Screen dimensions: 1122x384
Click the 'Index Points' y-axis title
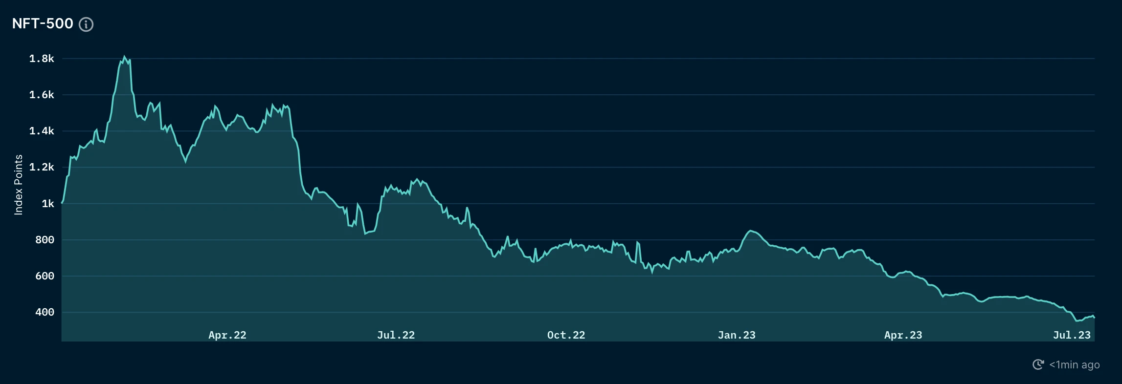[19, 185]
